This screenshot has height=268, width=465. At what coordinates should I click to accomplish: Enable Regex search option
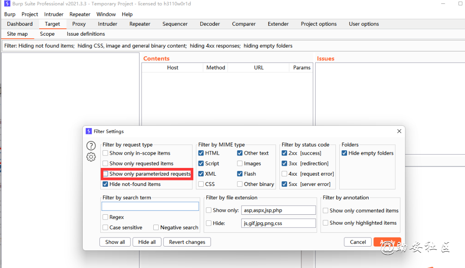(105, 217)
